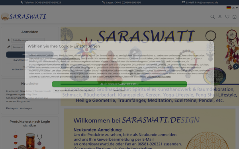This screenshot has height=149, width=239.
Task: Click Eintragen newsletter link
Action: pyautogui.click(x=12, y=108)
